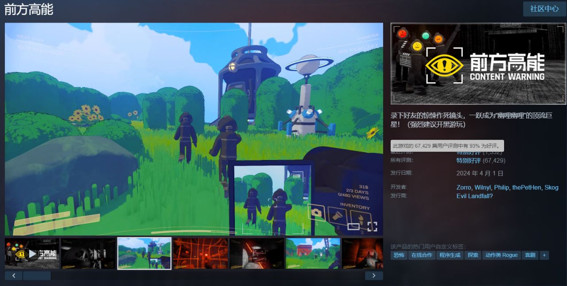Viewport: 567px width, 286px height.
Task: Select the red laser grid thumbnail
Action: (201, 254)
